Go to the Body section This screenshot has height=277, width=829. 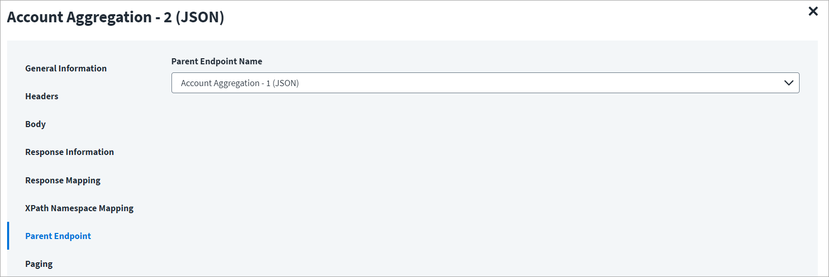pos(36,124)
